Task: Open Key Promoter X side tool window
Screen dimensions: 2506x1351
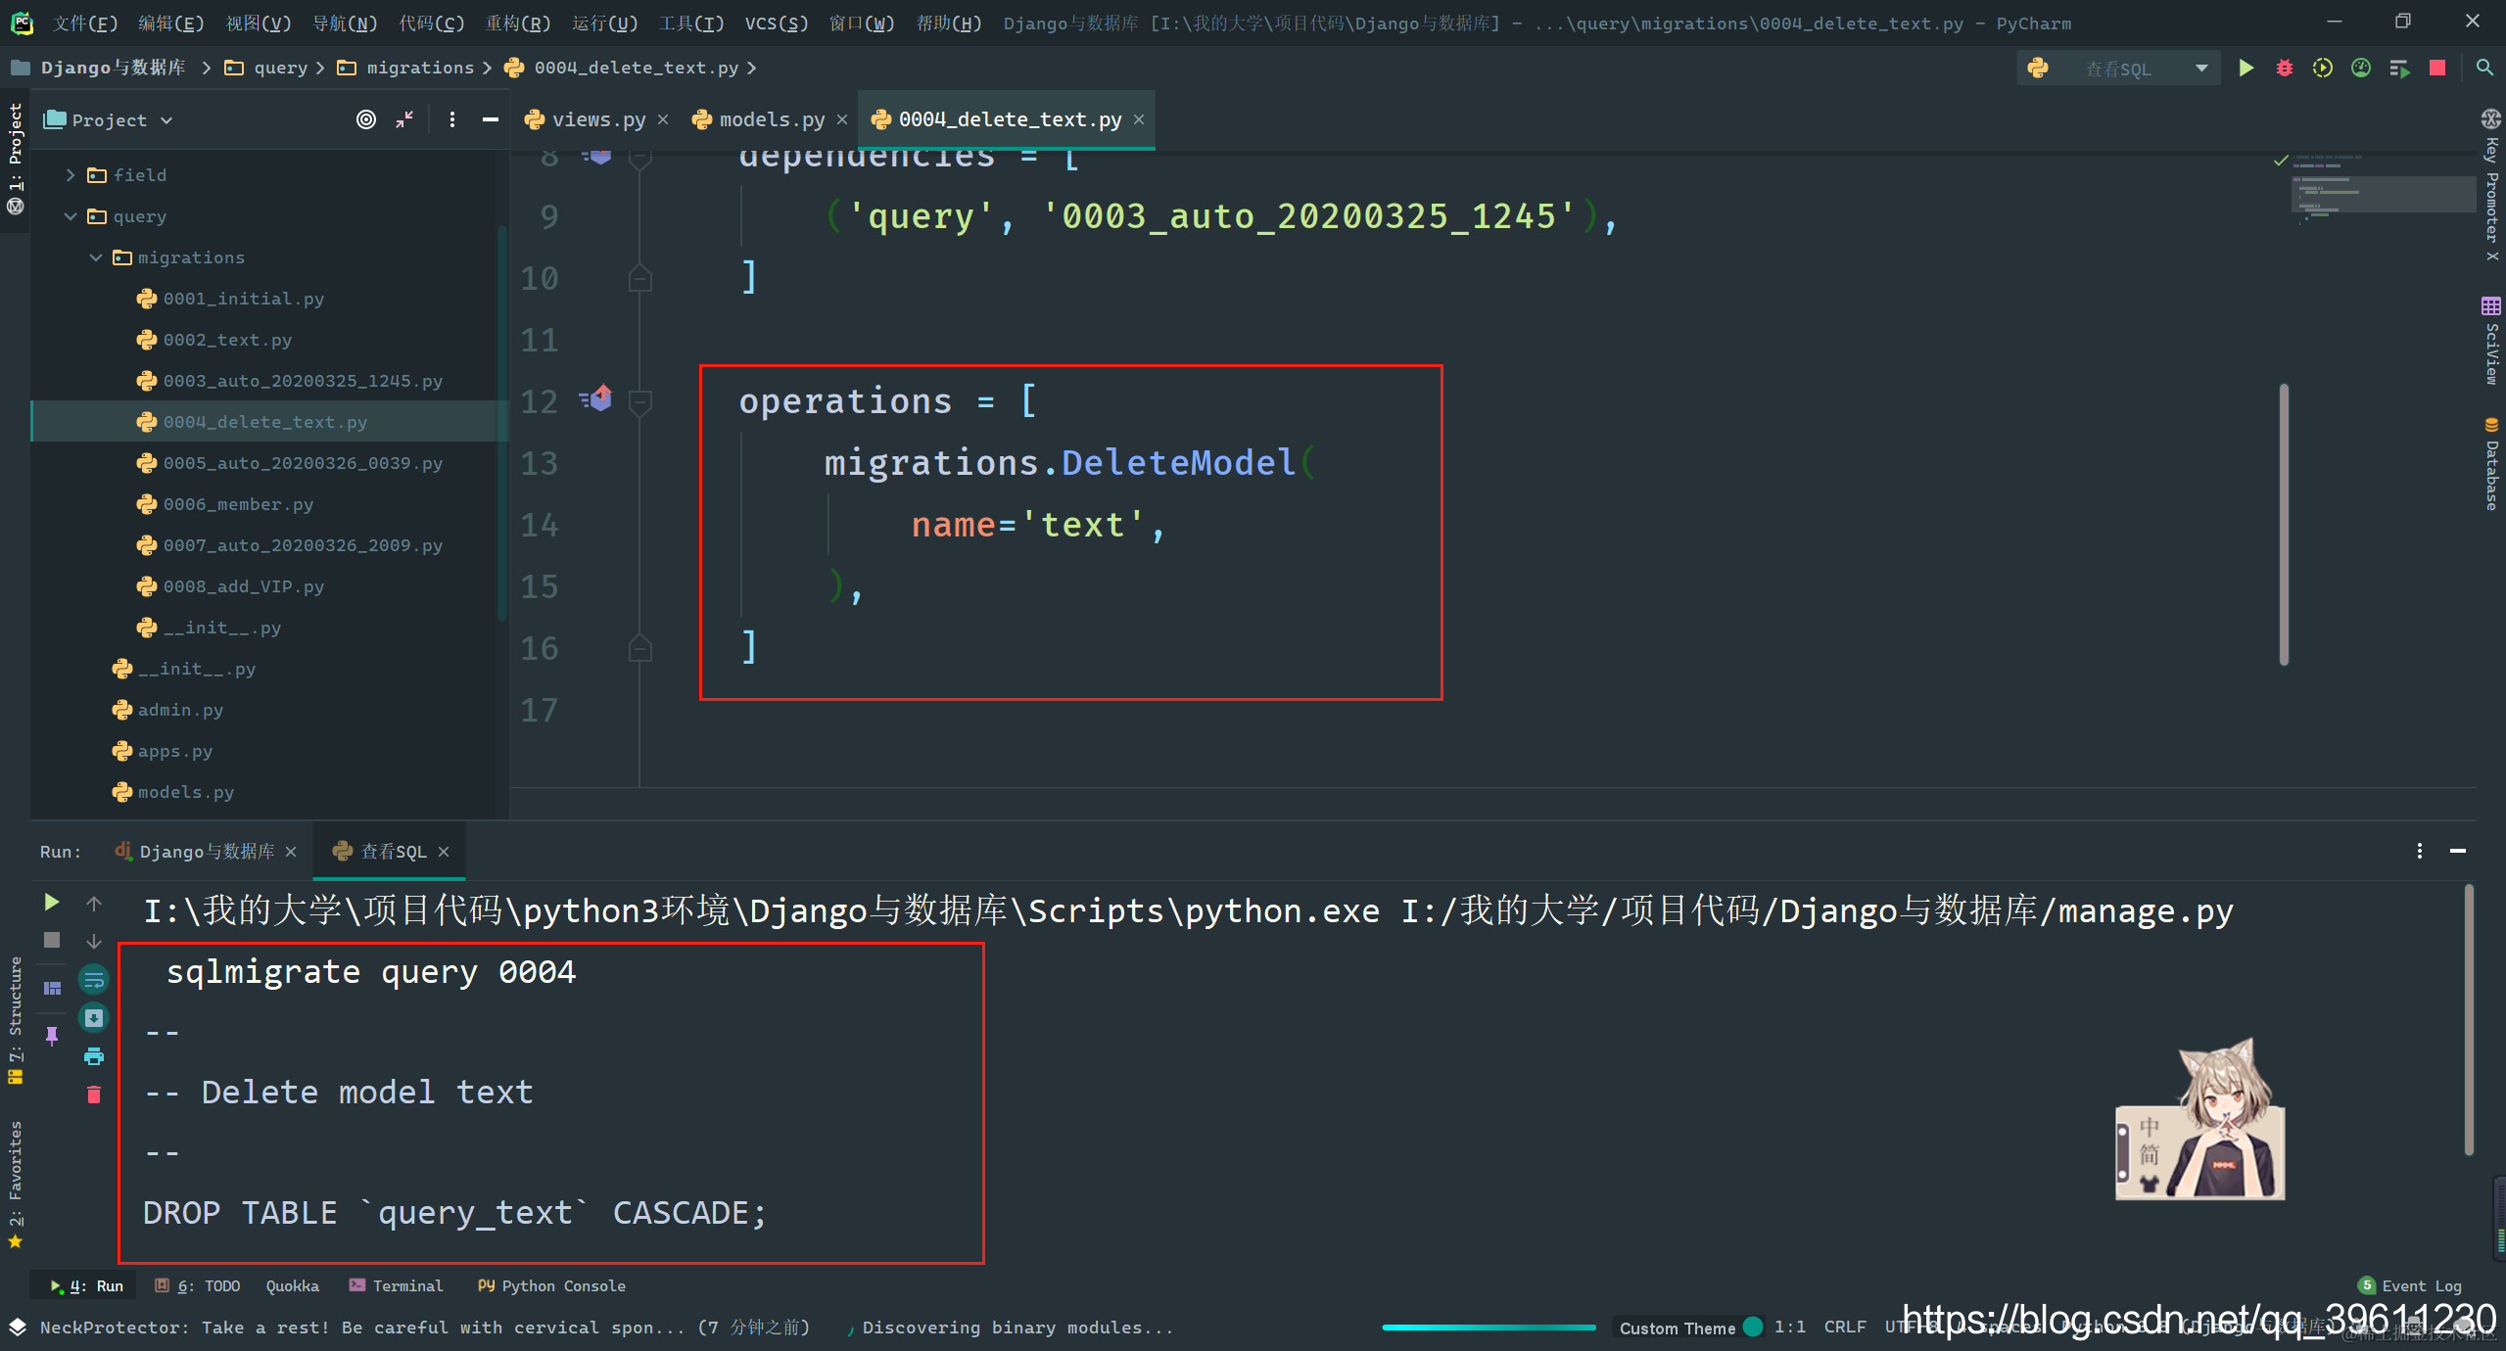Action: coord(2491,186)
